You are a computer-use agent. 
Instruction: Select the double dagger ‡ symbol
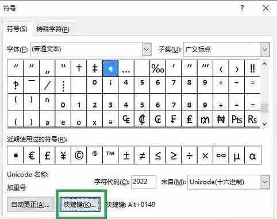coord(95,68)
